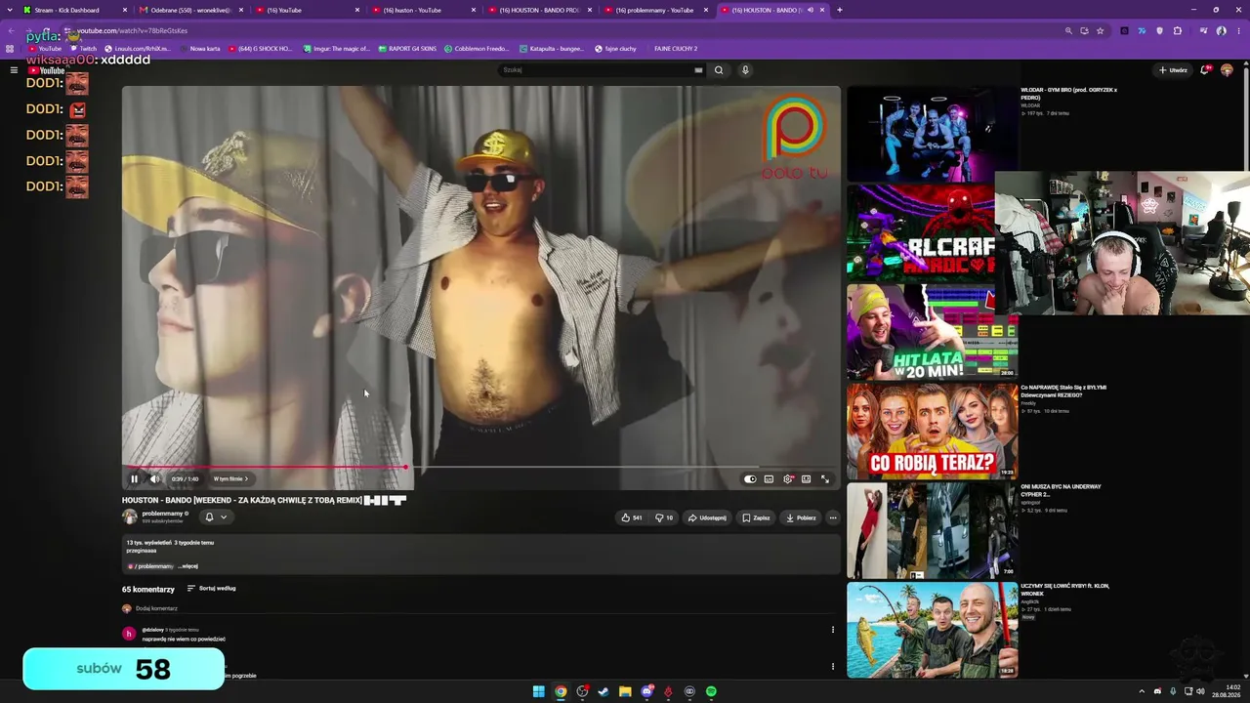
Task: Open the "W tym filmie" chapter chip
Action: tap(231, 479)
